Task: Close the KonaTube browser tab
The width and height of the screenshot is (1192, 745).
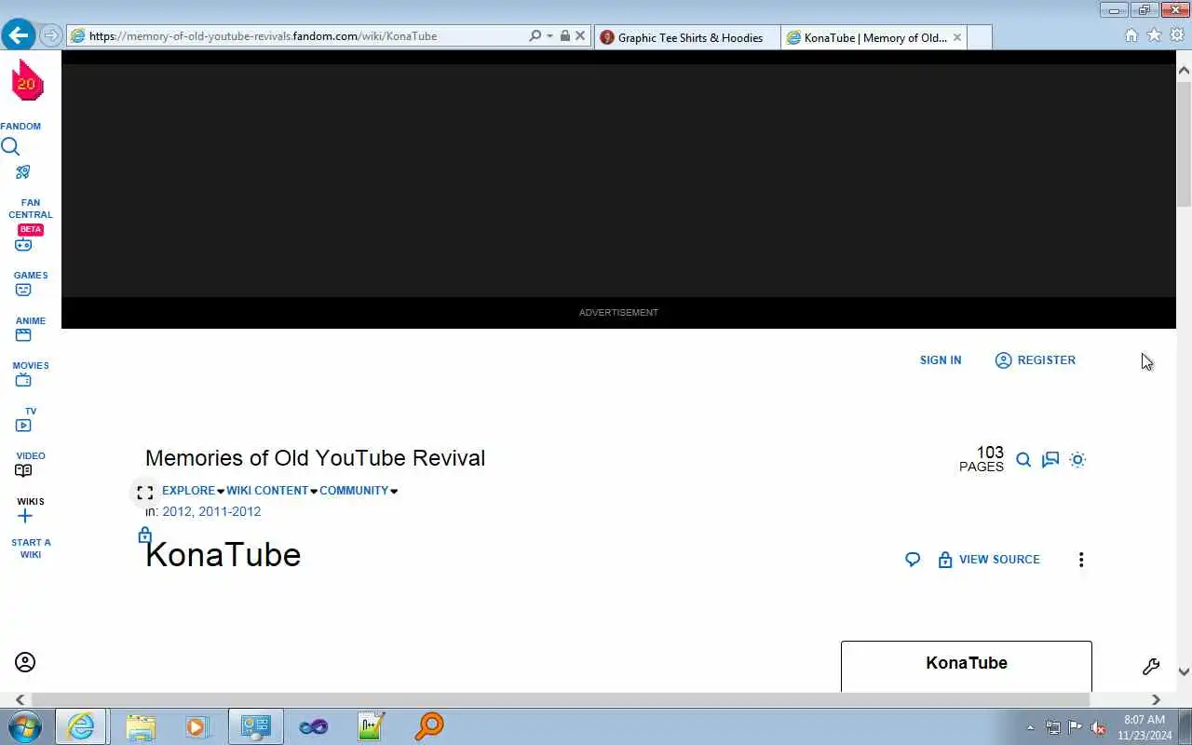Action: (x=956, y=37)
